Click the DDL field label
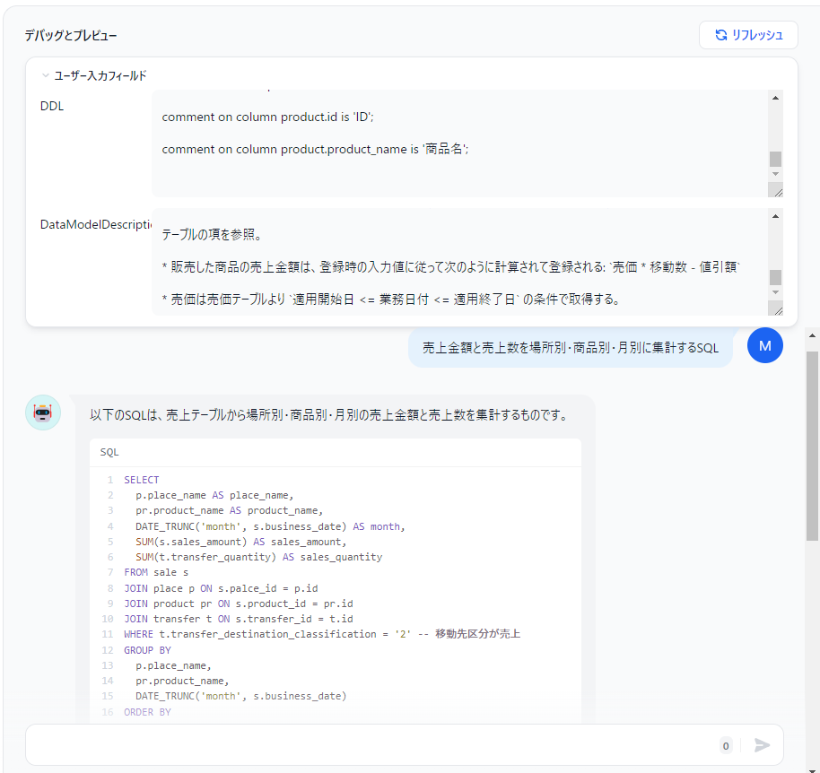Viewport: 820px width, 773px height. point(52,106)
